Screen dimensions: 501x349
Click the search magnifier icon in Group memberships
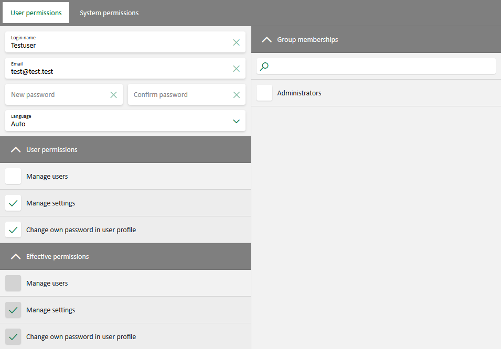(x=264, y=67)
